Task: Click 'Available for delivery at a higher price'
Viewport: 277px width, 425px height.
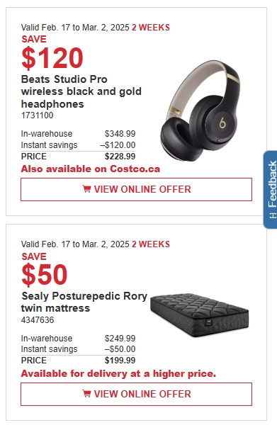Action: click(118, 373)
